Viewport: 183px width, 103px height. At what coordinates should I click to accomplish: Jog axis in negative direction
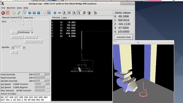coord(12,32)
